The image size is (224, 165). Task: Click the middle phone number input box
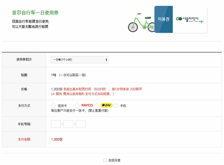68,124
